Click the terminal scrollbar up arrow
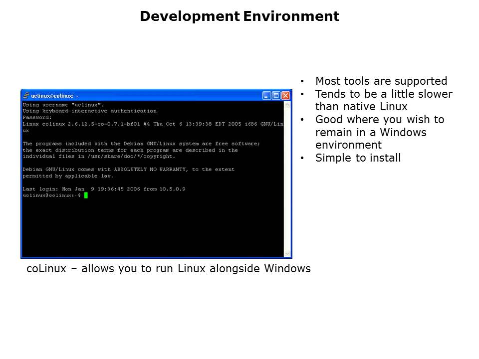 click(287, 105)
